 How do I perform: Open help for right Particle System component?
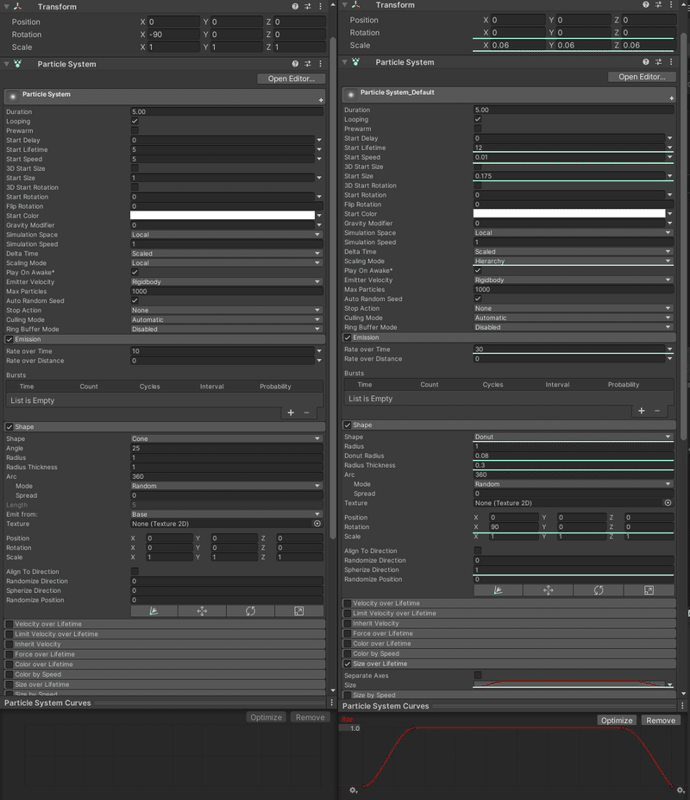pos(646,62)
